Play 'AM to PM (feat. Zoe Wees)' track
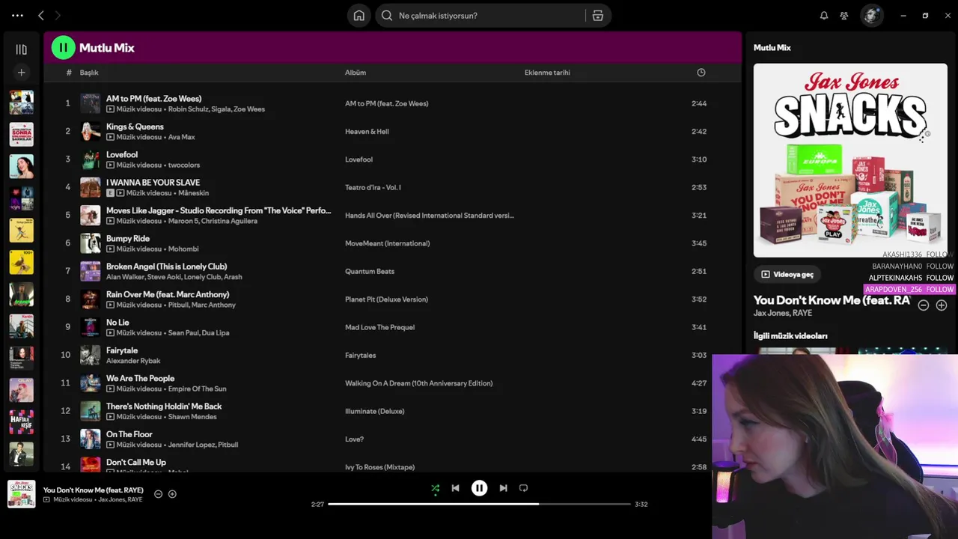958x539 pixels. pos(153,99)
